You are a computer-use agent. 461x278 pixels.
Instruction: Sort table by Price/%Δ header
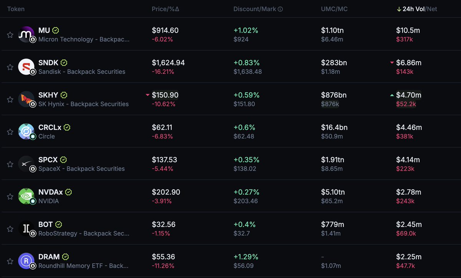(165, 9)
